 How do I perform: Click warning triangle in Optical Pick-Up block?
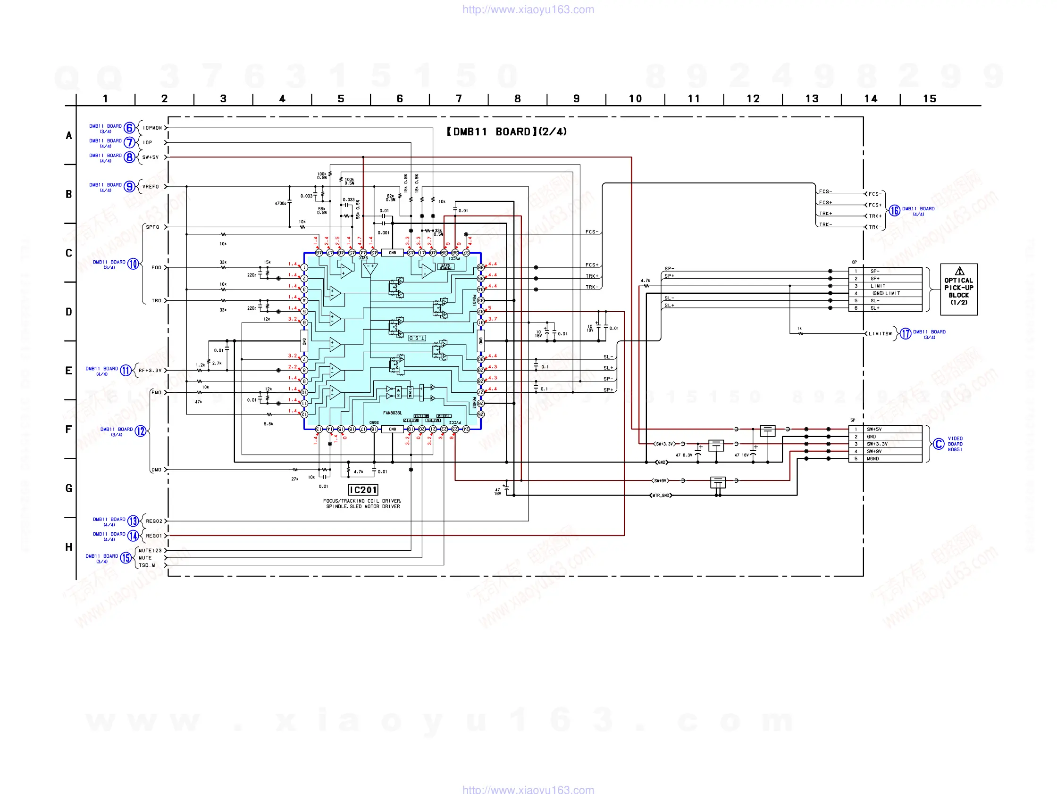tap(959, 271)
